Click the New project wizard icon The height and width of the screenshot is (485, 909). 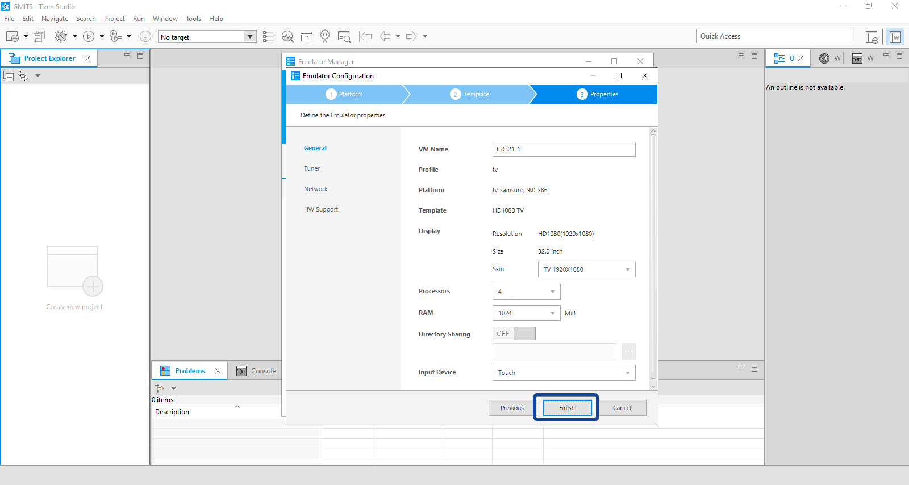tap(12, 36)
